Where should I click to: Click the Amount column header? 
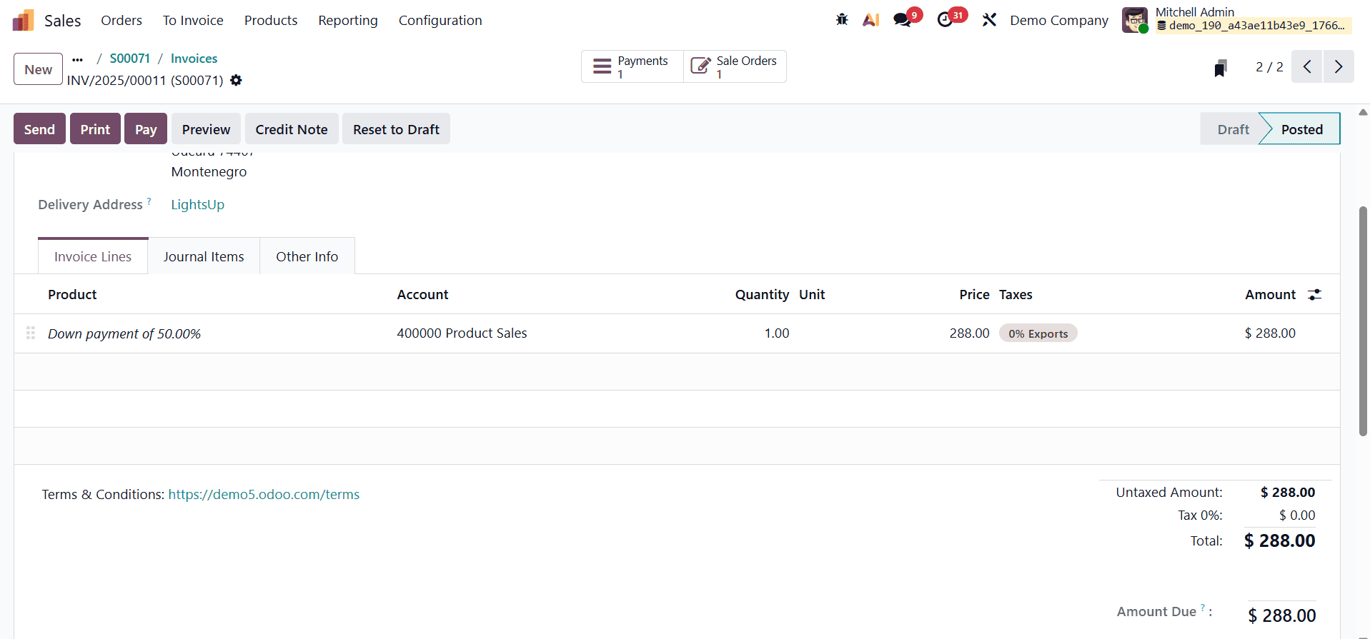tap(1270, 295)
